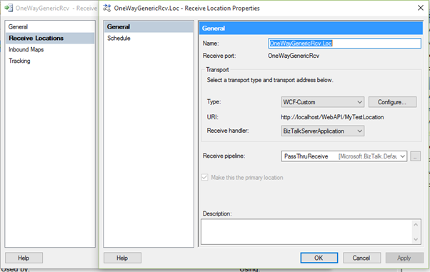Confirm with the OK button
The width and height of the screenshot is (430, 272).
click(319, 258)
